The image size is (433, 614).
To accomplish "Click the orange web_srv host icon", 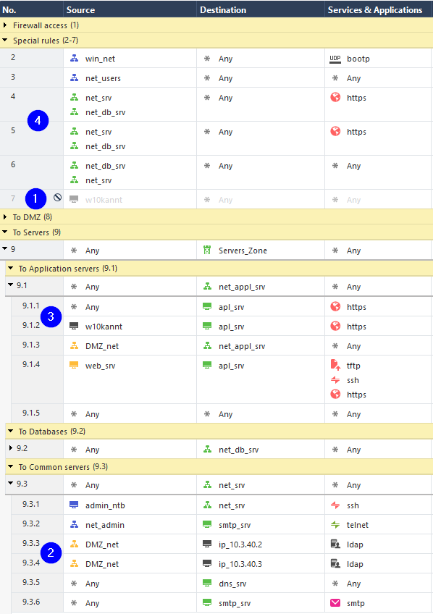I will pyautogui.click(x=74, y=365).
